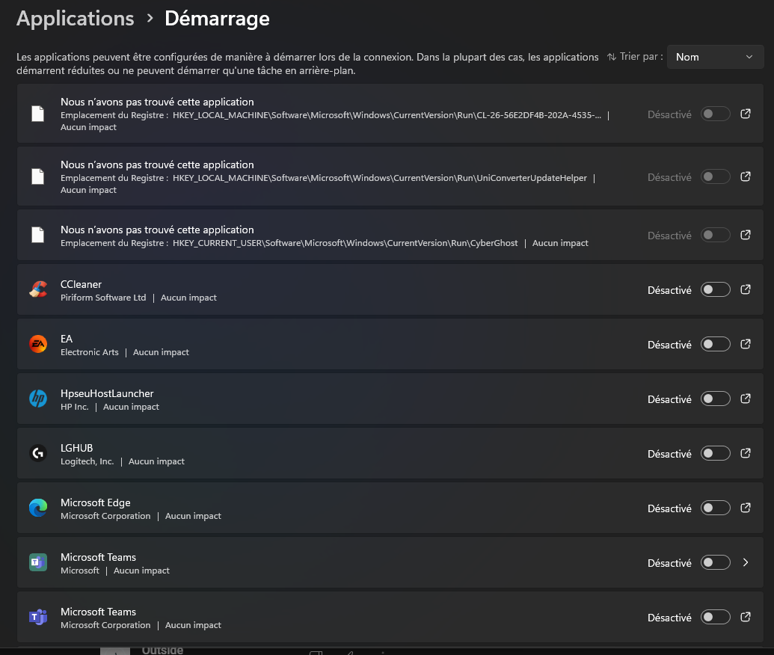Click the 'Logitech, Inc.' publisher text
The width and height of the screenshot is (774, 655).
(x=87, y=461)
